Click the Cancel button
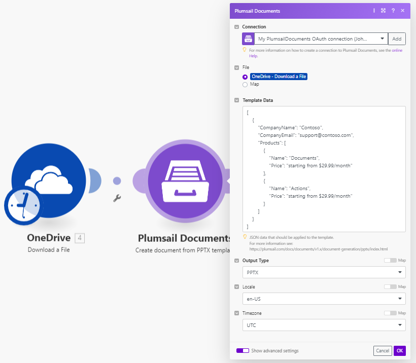This screenshot has width=416, height=363. 383,350
